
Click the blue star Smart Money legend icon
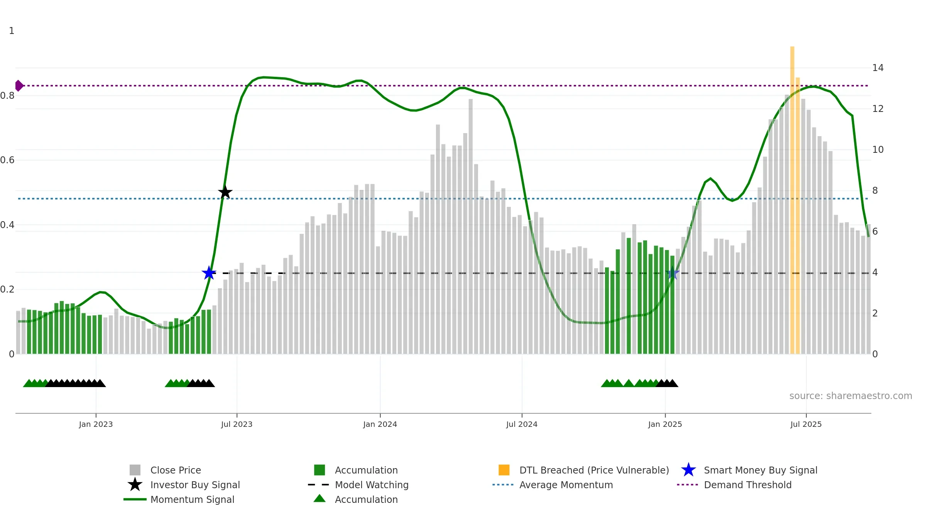point(688,470)
